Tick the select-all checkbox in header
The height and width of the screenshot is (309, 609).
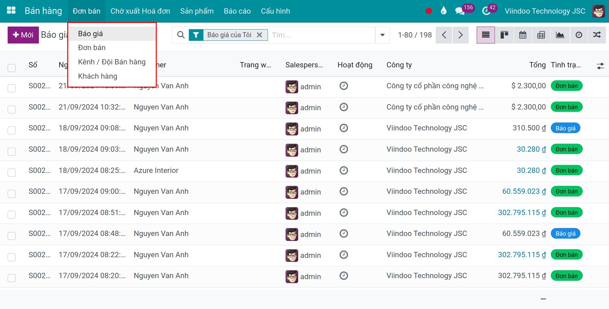tap(12, 68)
